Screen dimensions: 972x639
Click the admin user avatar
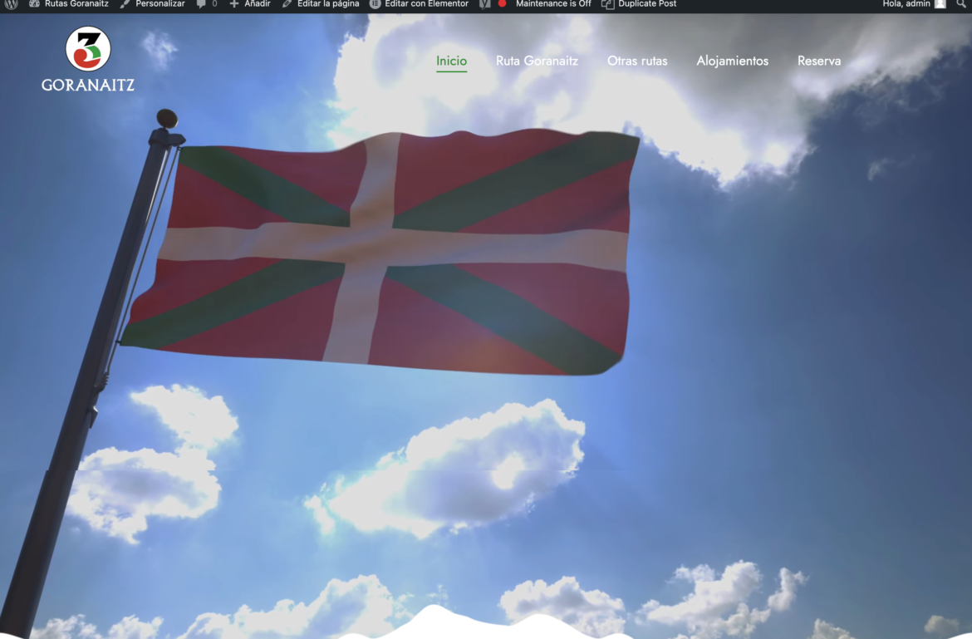click(x=940, y=4)
